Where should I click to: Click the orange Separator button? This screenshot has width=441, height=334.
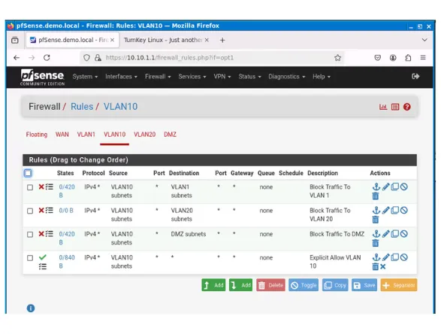coord(399,285)
